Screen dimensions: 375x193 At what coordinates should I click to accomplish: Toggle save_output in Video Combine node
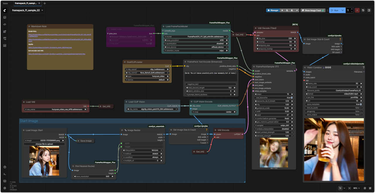tap(361, 115)
